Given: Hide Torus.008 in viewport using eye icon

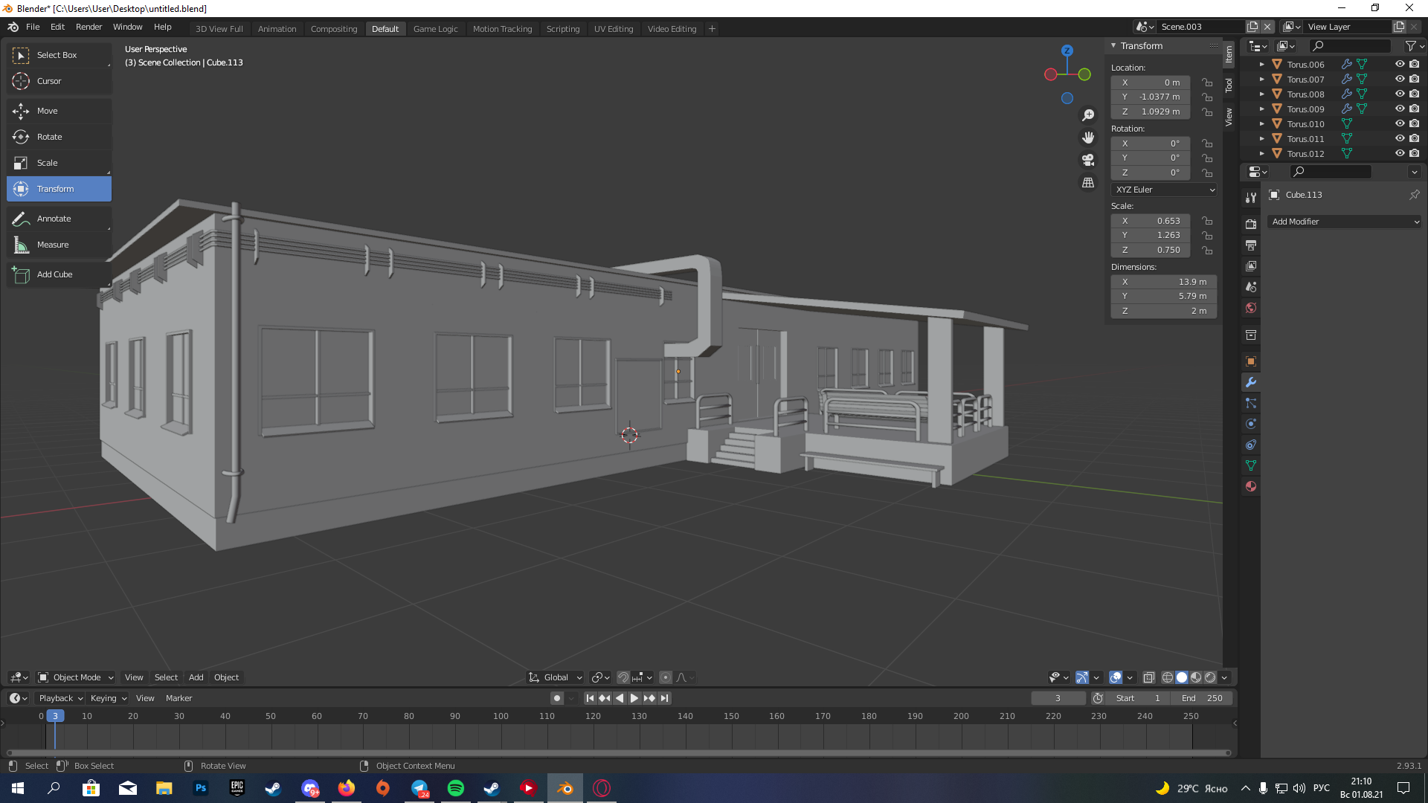Looking at the screenshot, I should (x=1399, y=94).
